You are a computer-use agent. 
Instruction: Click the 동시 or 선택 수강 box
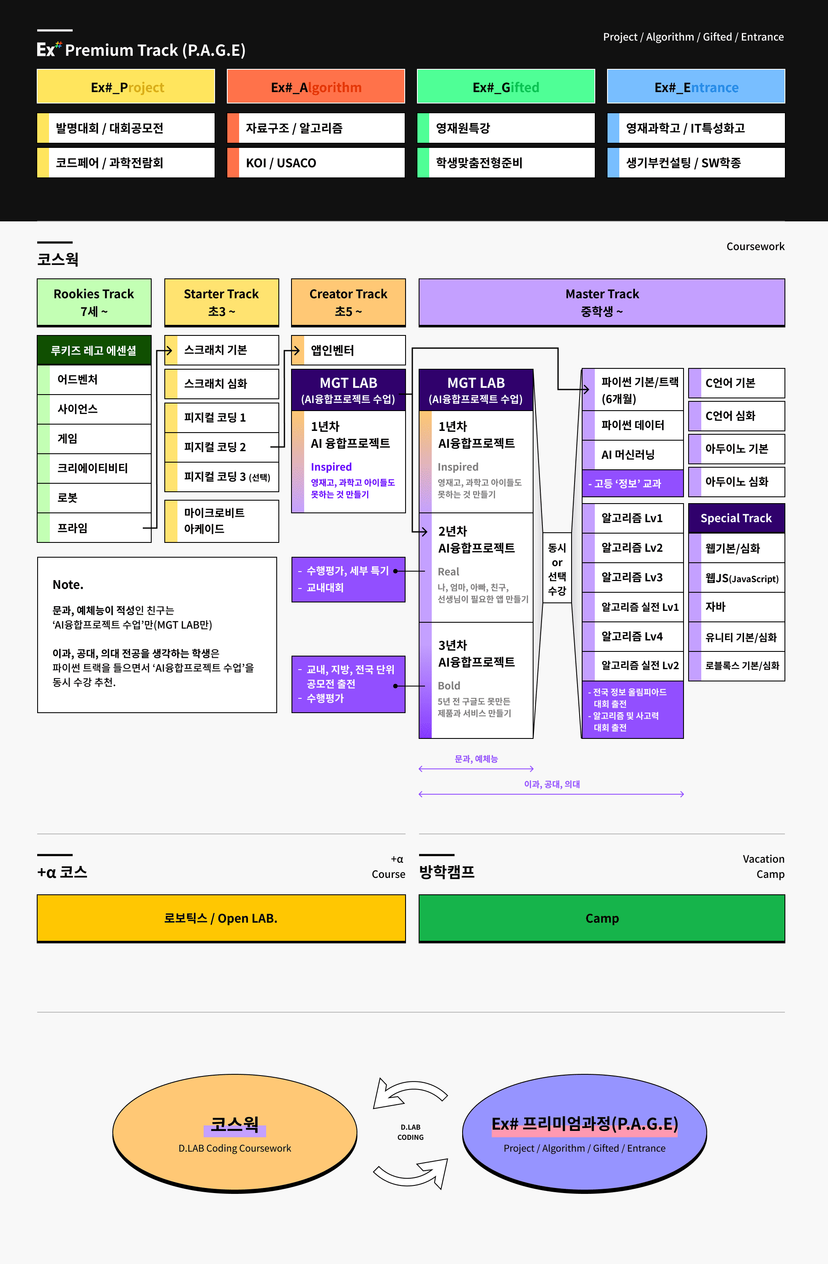[557, 568]
